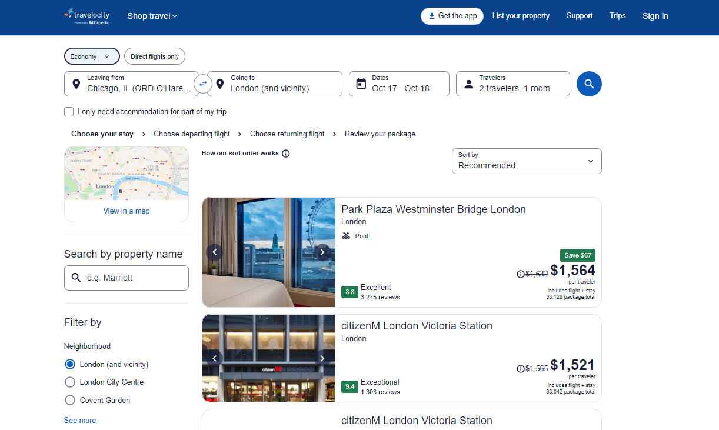Click the info icon beside sort order
The image size is (719, 430).
[x=286, y=154]
